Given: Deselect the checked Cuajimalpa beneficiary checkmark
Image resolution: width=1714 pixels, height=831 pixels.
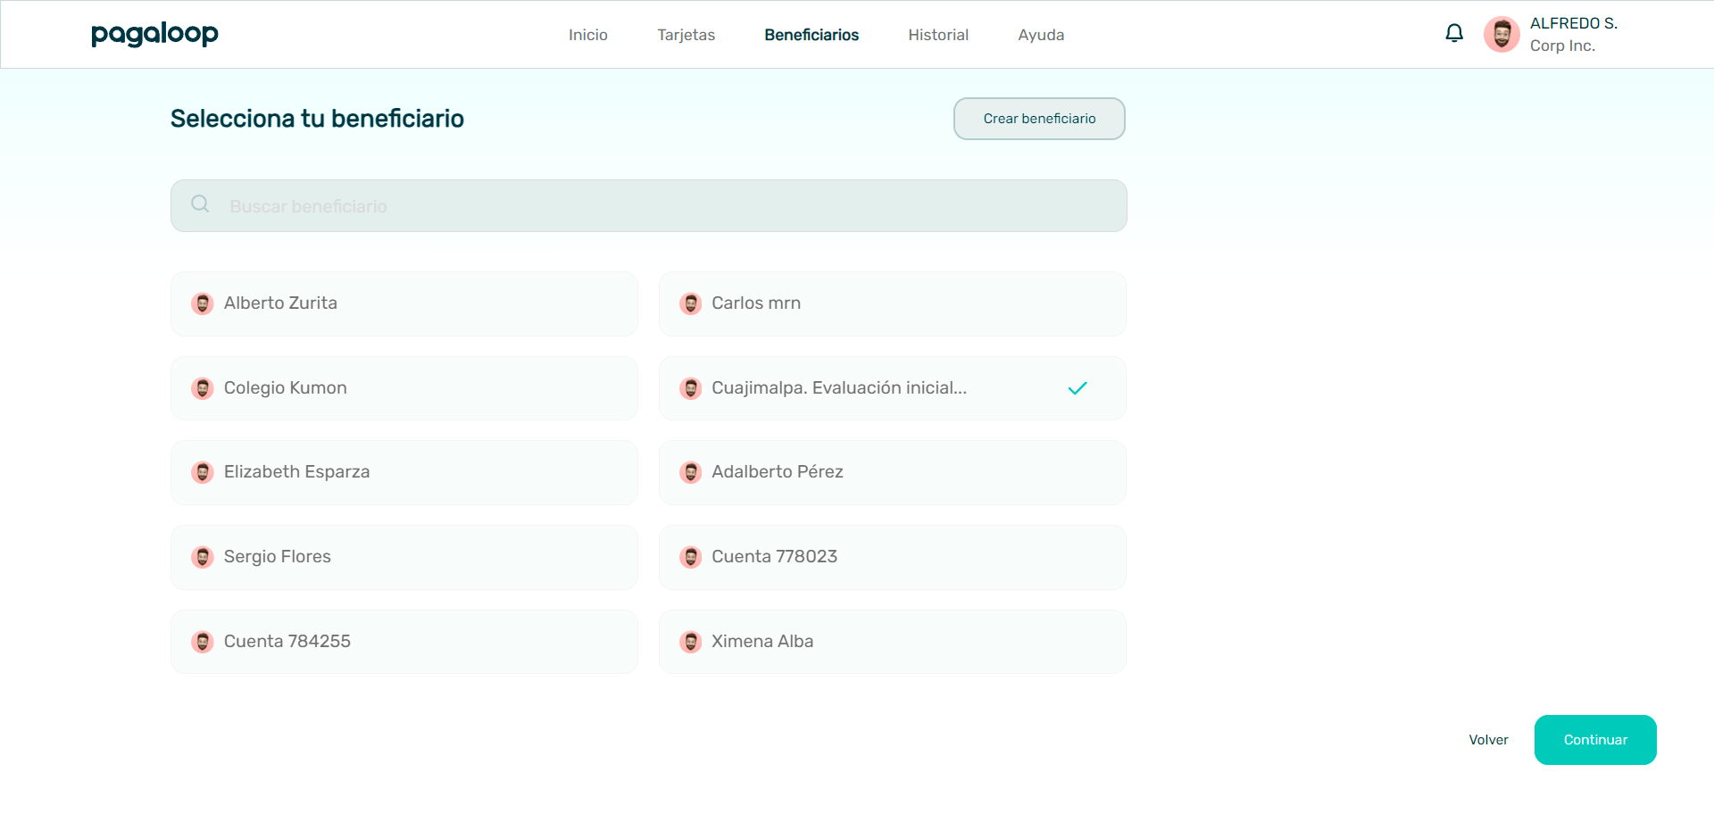Looking at the screenshot, I should tap(1077, 388).
